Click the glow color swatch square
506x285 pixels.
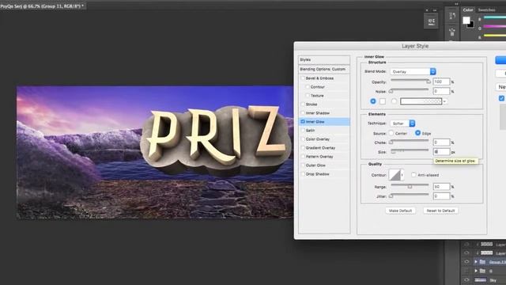click(383, 101)
